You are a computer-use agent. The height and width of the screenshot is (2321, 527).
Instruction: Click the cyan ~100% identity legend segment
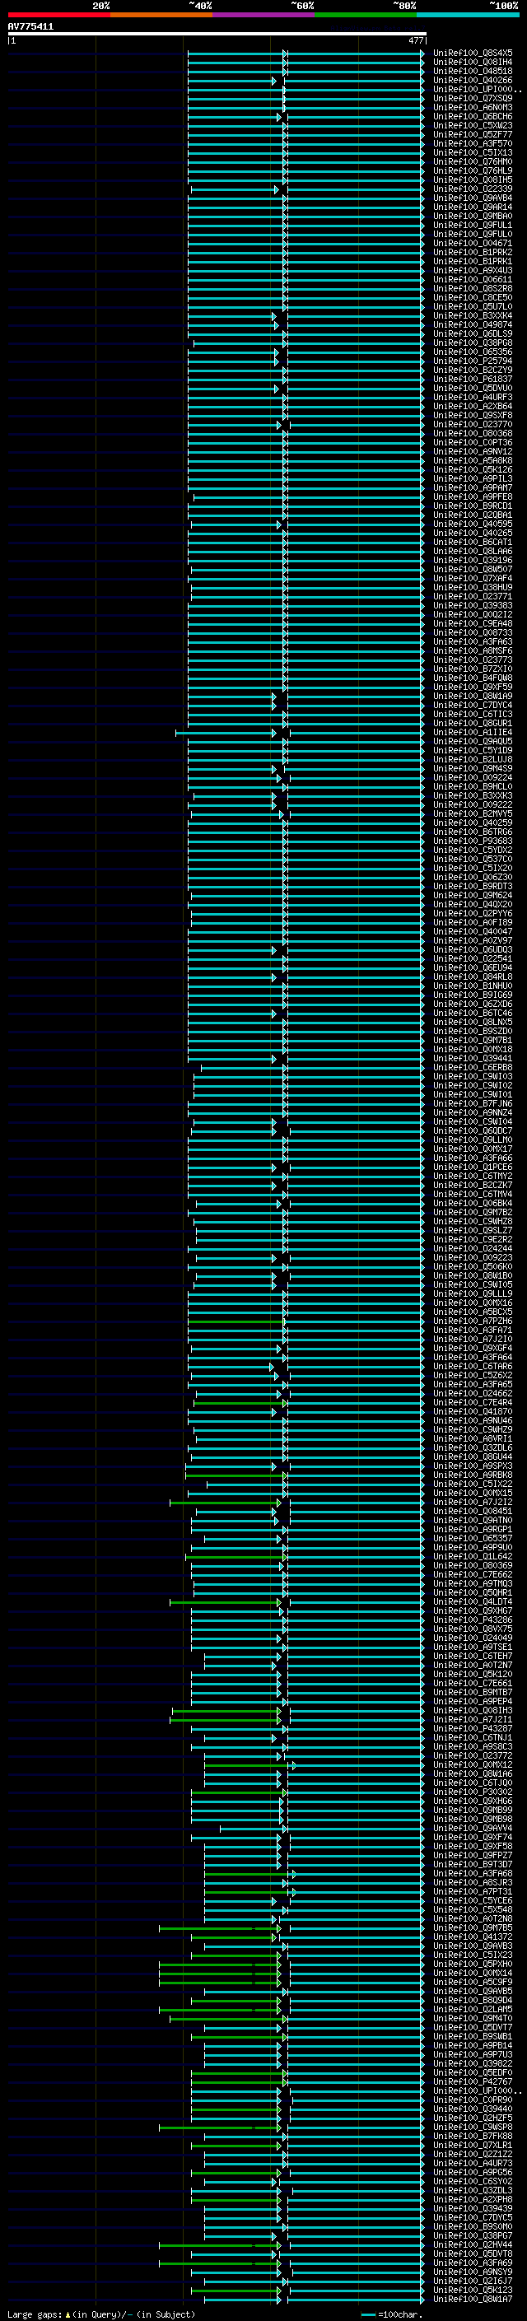click(x=469, y=16)
